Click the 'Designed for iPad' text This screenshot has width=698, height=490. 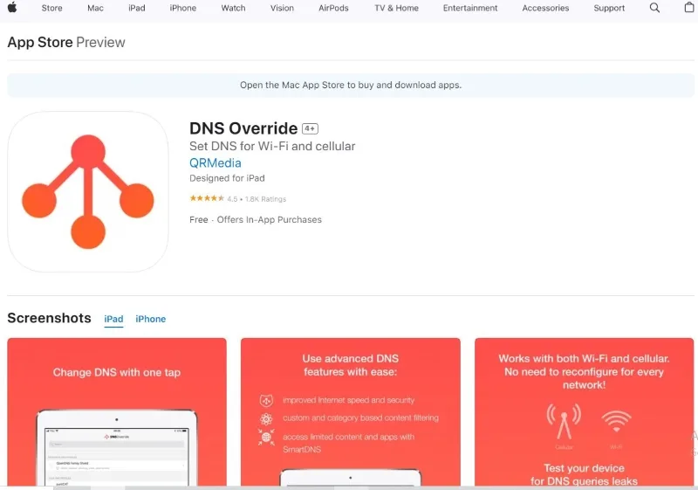(227, 178)
